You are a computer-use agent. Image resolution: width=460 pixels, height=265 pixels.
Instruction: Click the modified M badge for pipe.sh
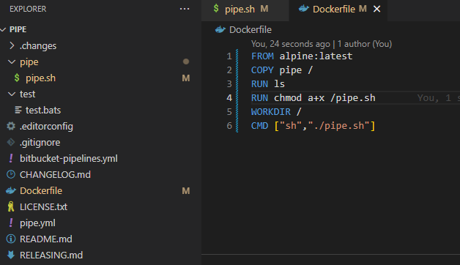click(x=186, y=78)
